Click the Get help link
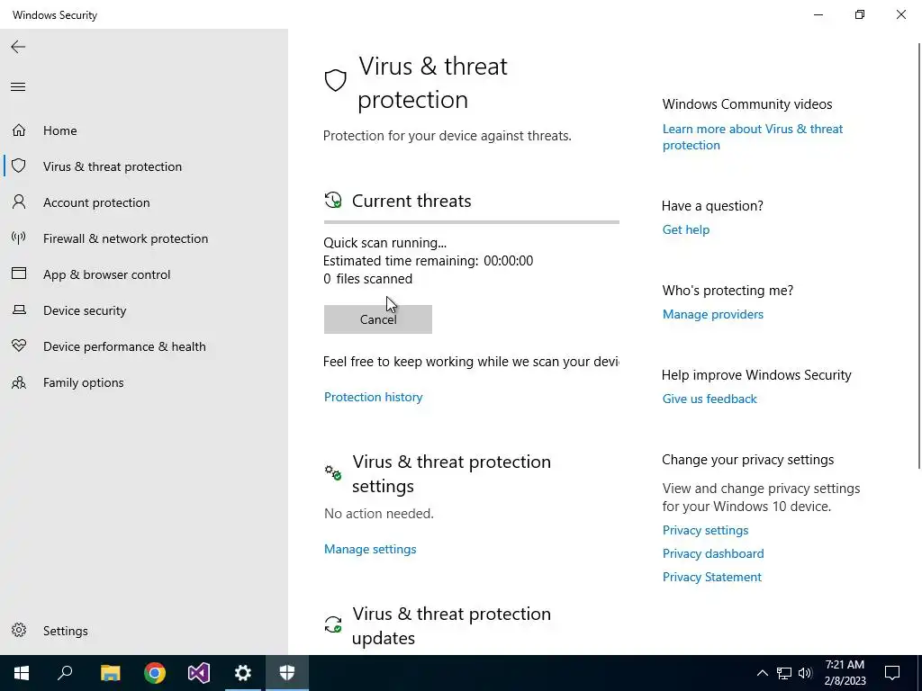922x691 pixels. (x=686, y=229)
